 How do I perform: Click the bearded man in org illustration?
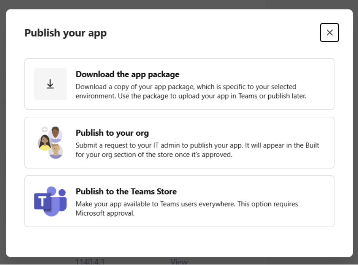pyautogui.click(x=56, y=133)
